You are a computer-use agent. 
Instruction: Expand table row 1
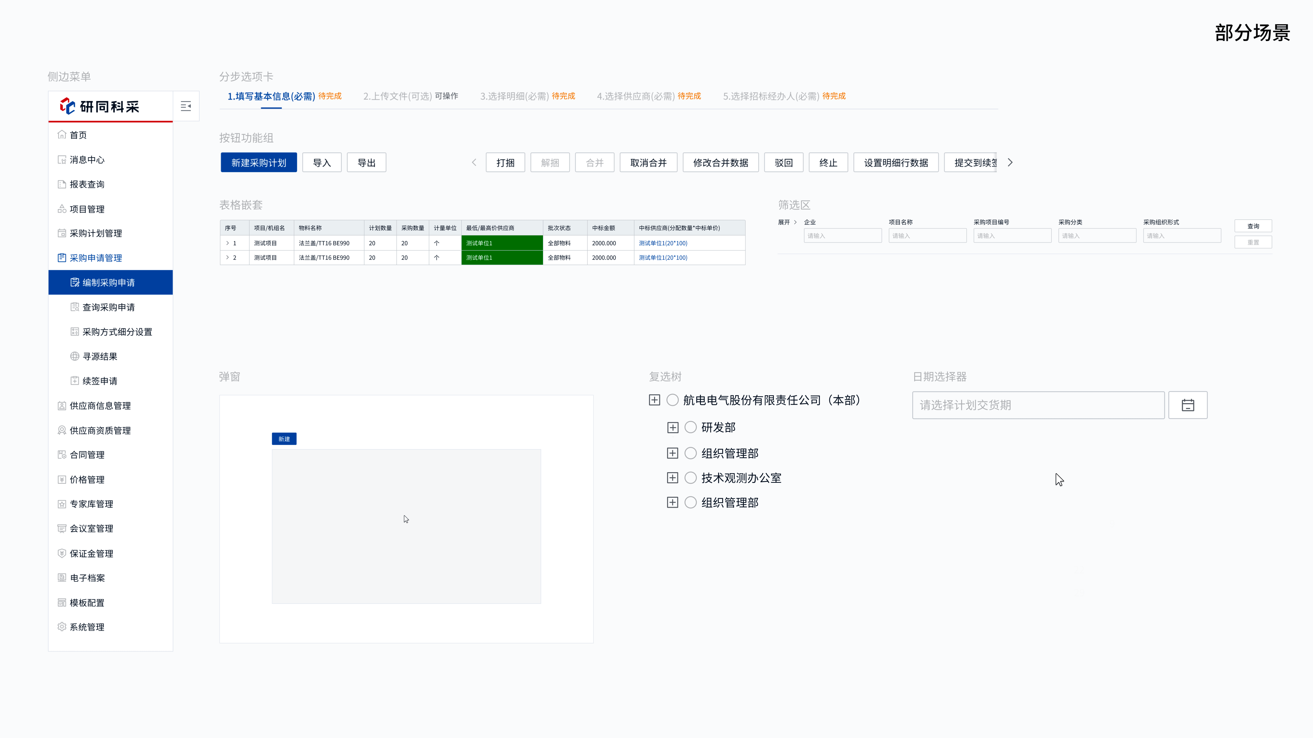227,243
